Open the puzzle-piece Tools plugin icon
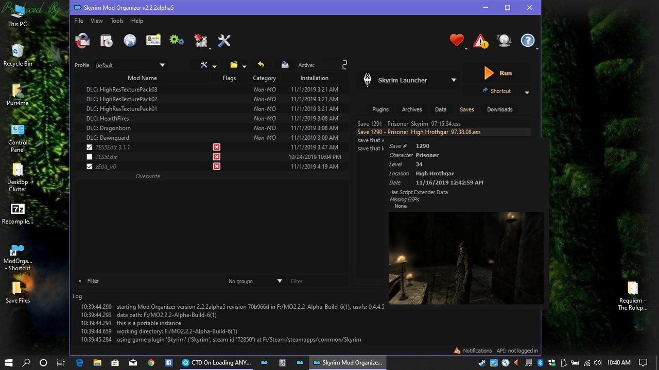This screenshot has height=370, width=659. click(x=201, y=41)
